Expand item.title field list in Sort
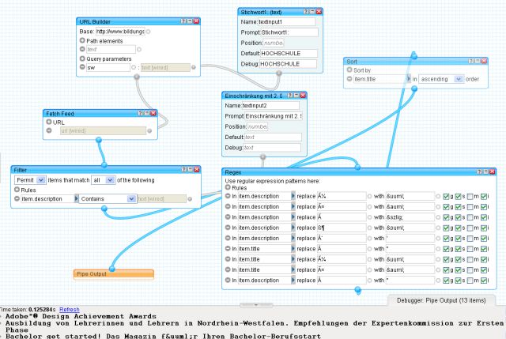This screenshot has width=506, height=339. click(408, 79)
